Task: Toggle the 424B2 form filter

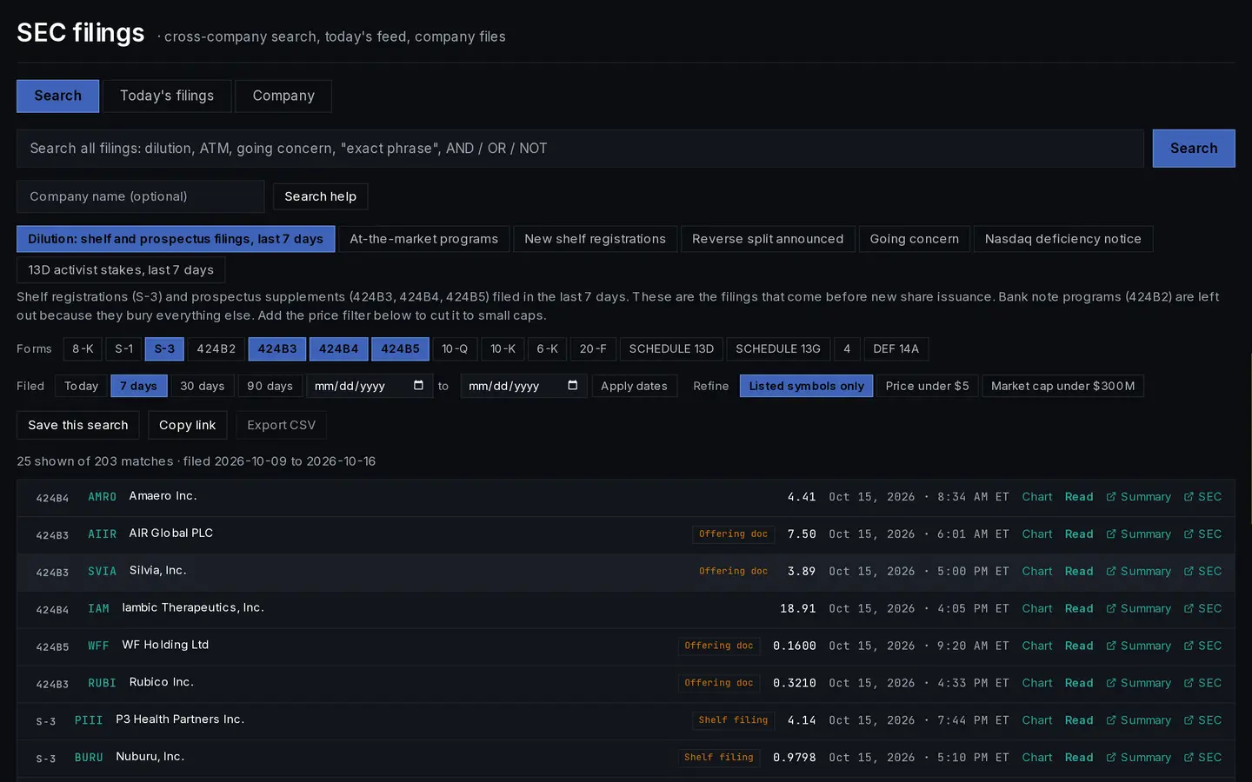Action: click(x=216, y=349)
